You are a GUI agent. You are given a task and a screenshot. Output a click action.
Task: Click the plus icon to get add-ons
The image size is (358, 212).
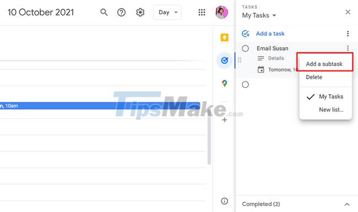point(224,120)
